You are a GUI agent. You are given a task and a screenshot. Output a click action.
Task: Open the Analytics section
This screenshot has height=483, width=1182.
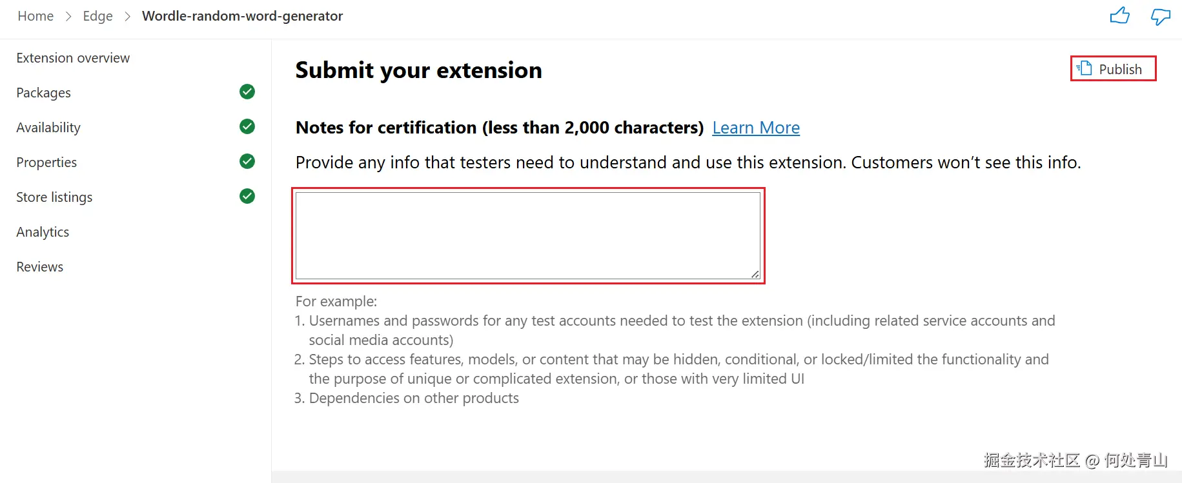tap(43, 232)
